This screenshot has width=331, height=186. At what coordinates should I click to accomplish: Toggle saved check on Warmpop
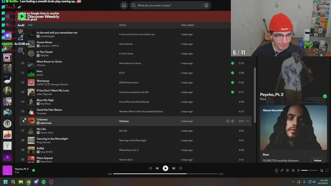pos(232,82)
